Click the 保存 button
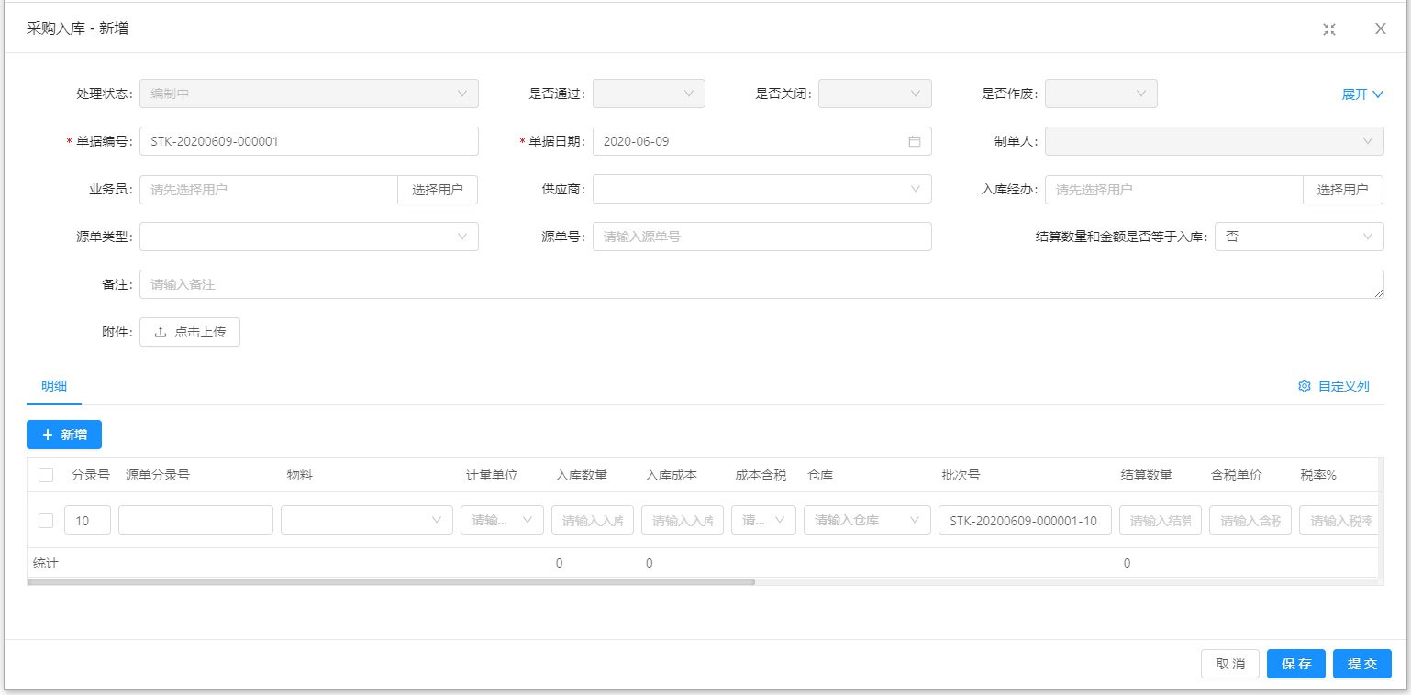 1295,664
